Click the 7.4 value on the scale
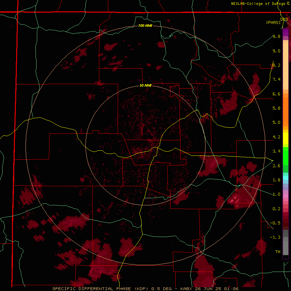The width and height of the screenshot is (291, 291). [x=276, y=80]
